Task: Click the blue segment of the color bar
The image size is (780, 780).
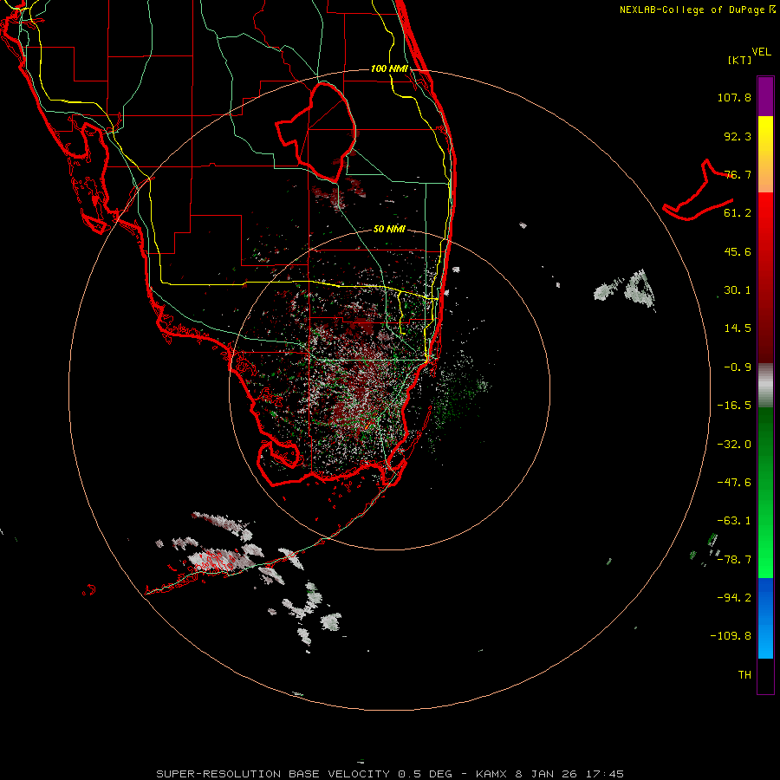Action: 765,618
